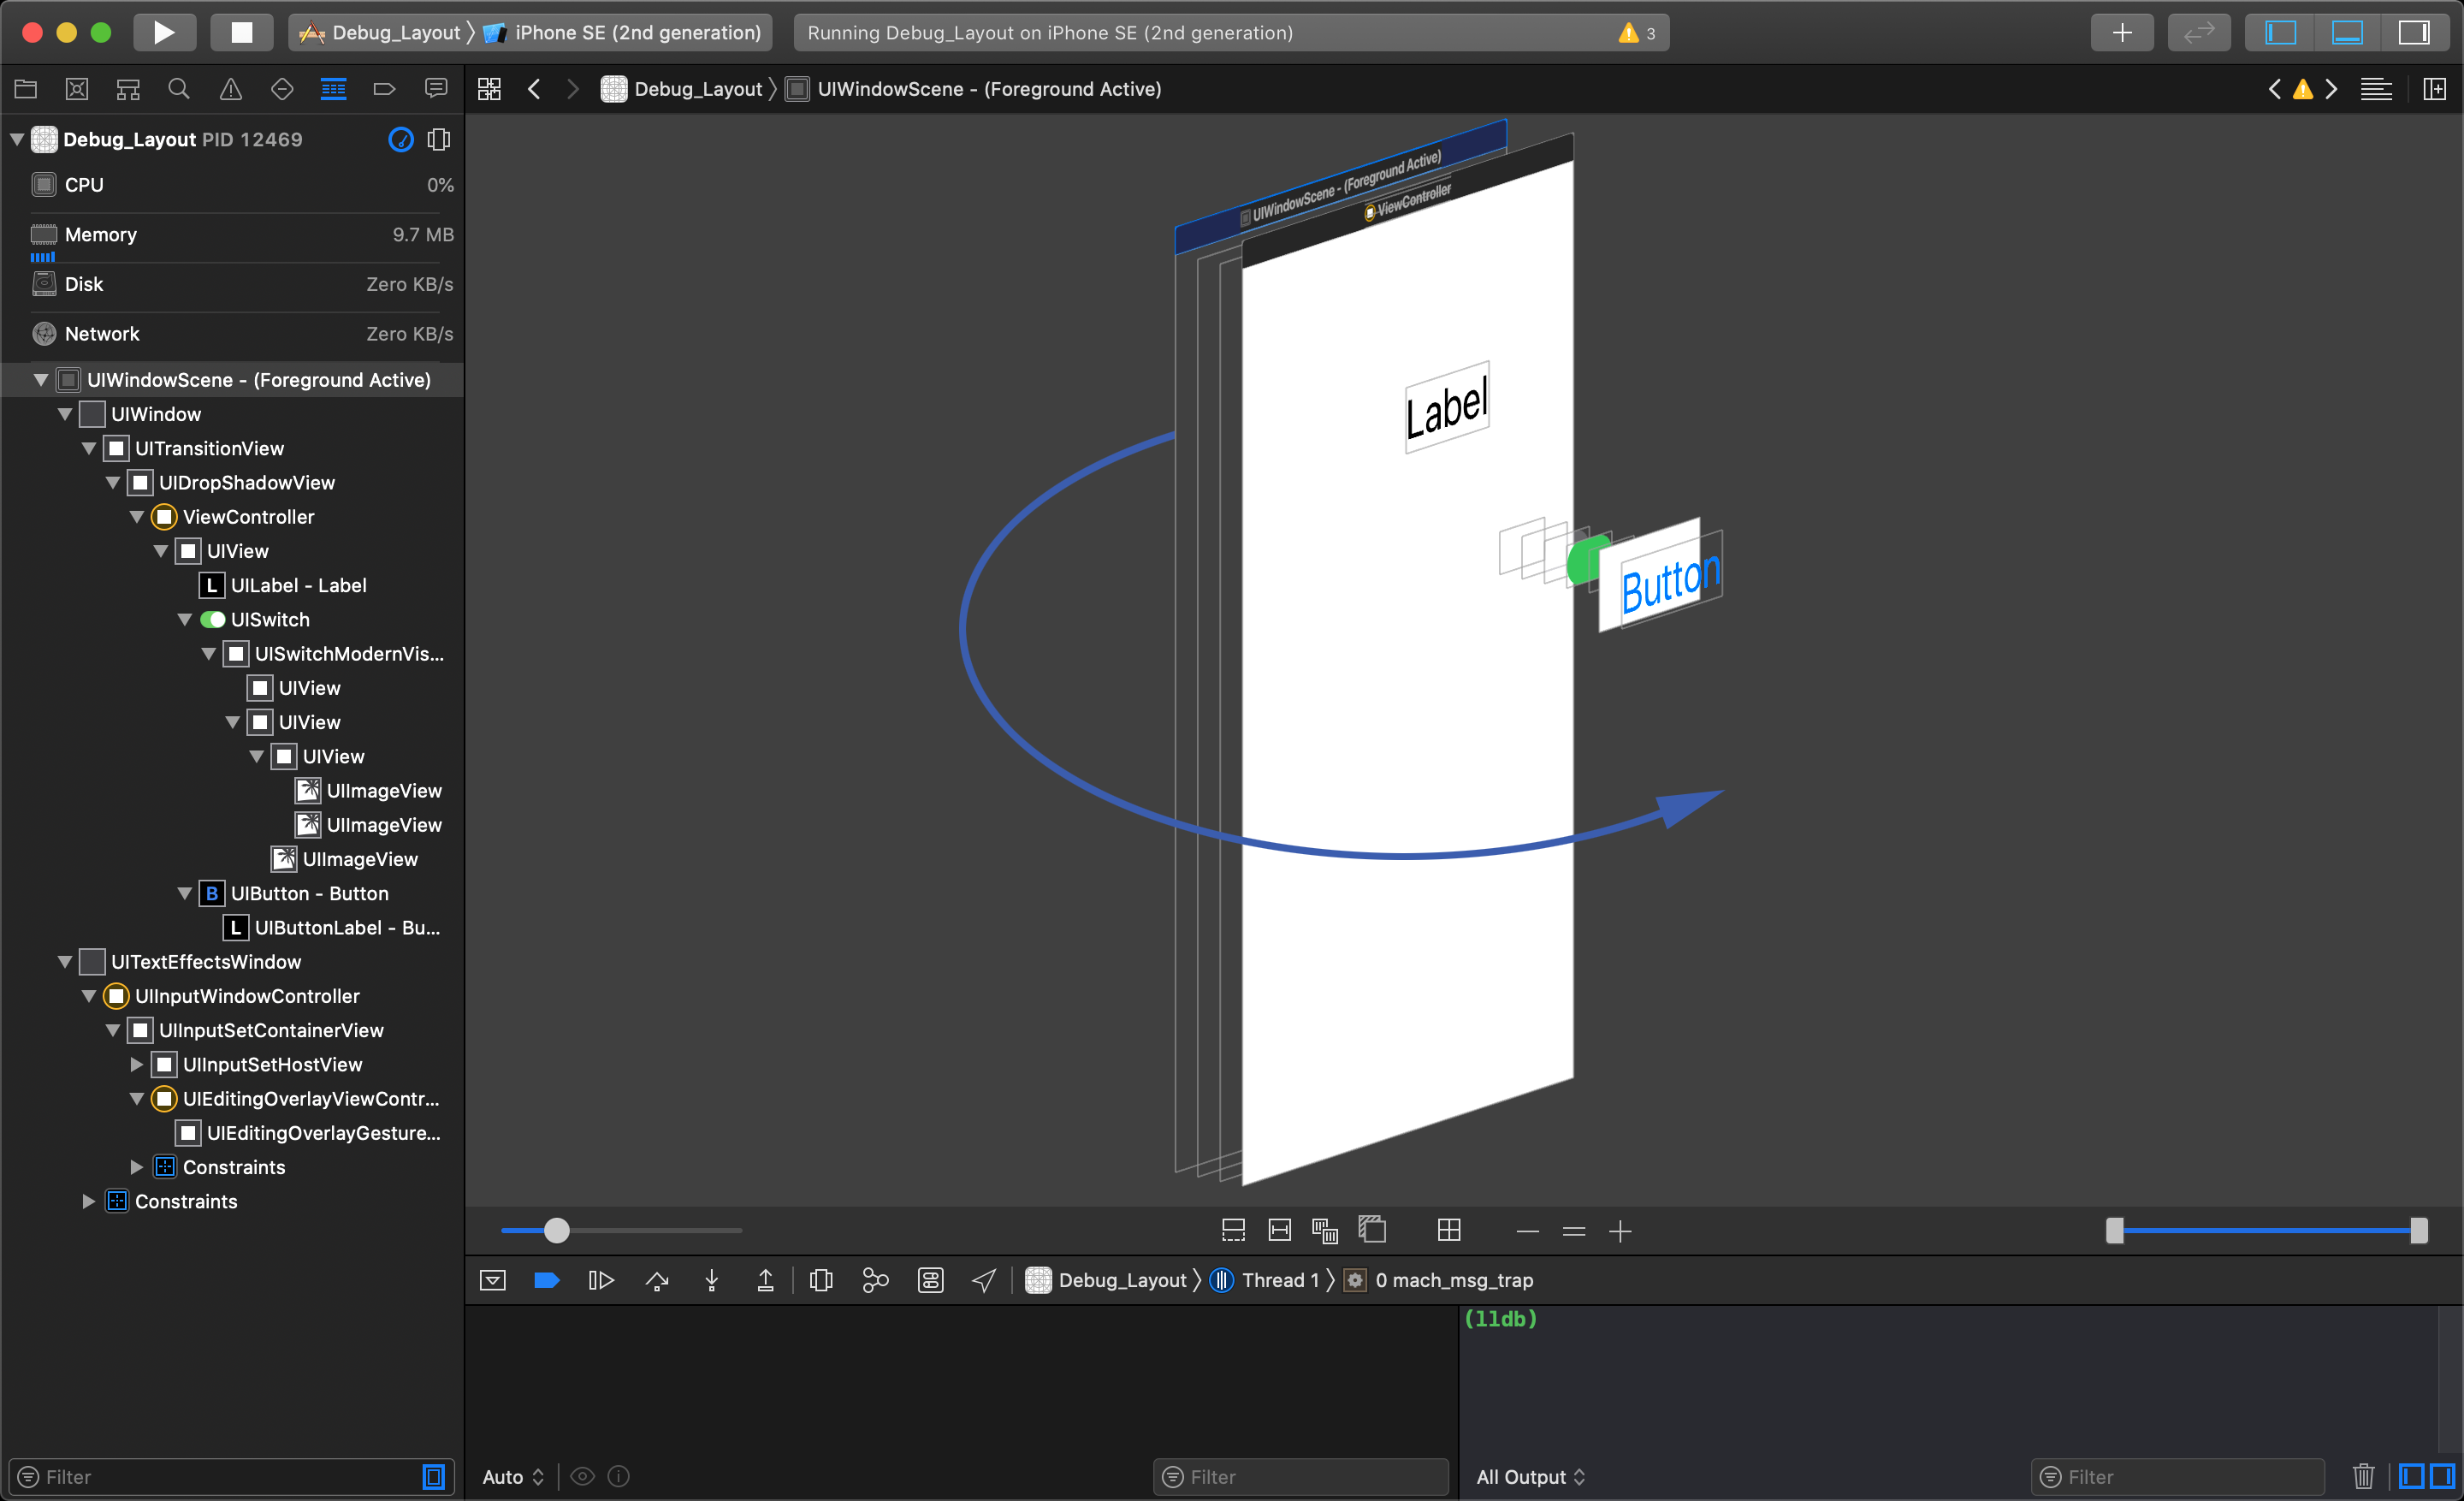The image size is (2464, 1501).
Task: Click the actual size equals button
Action: coord(1574,1231)
